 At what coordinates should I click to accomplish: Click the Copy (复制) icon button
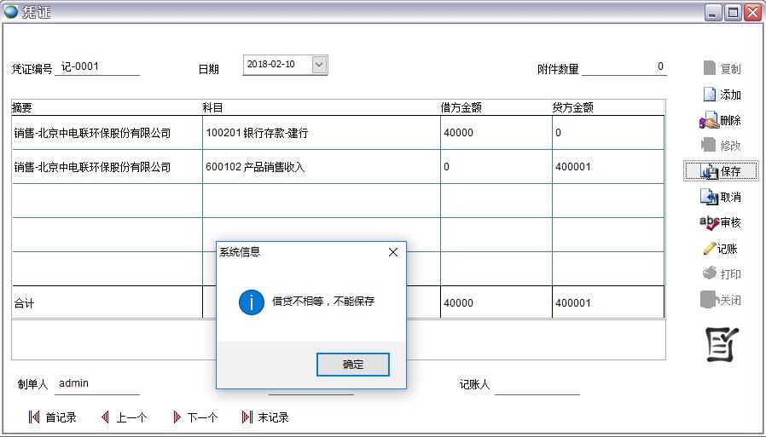tap(720, 69)
